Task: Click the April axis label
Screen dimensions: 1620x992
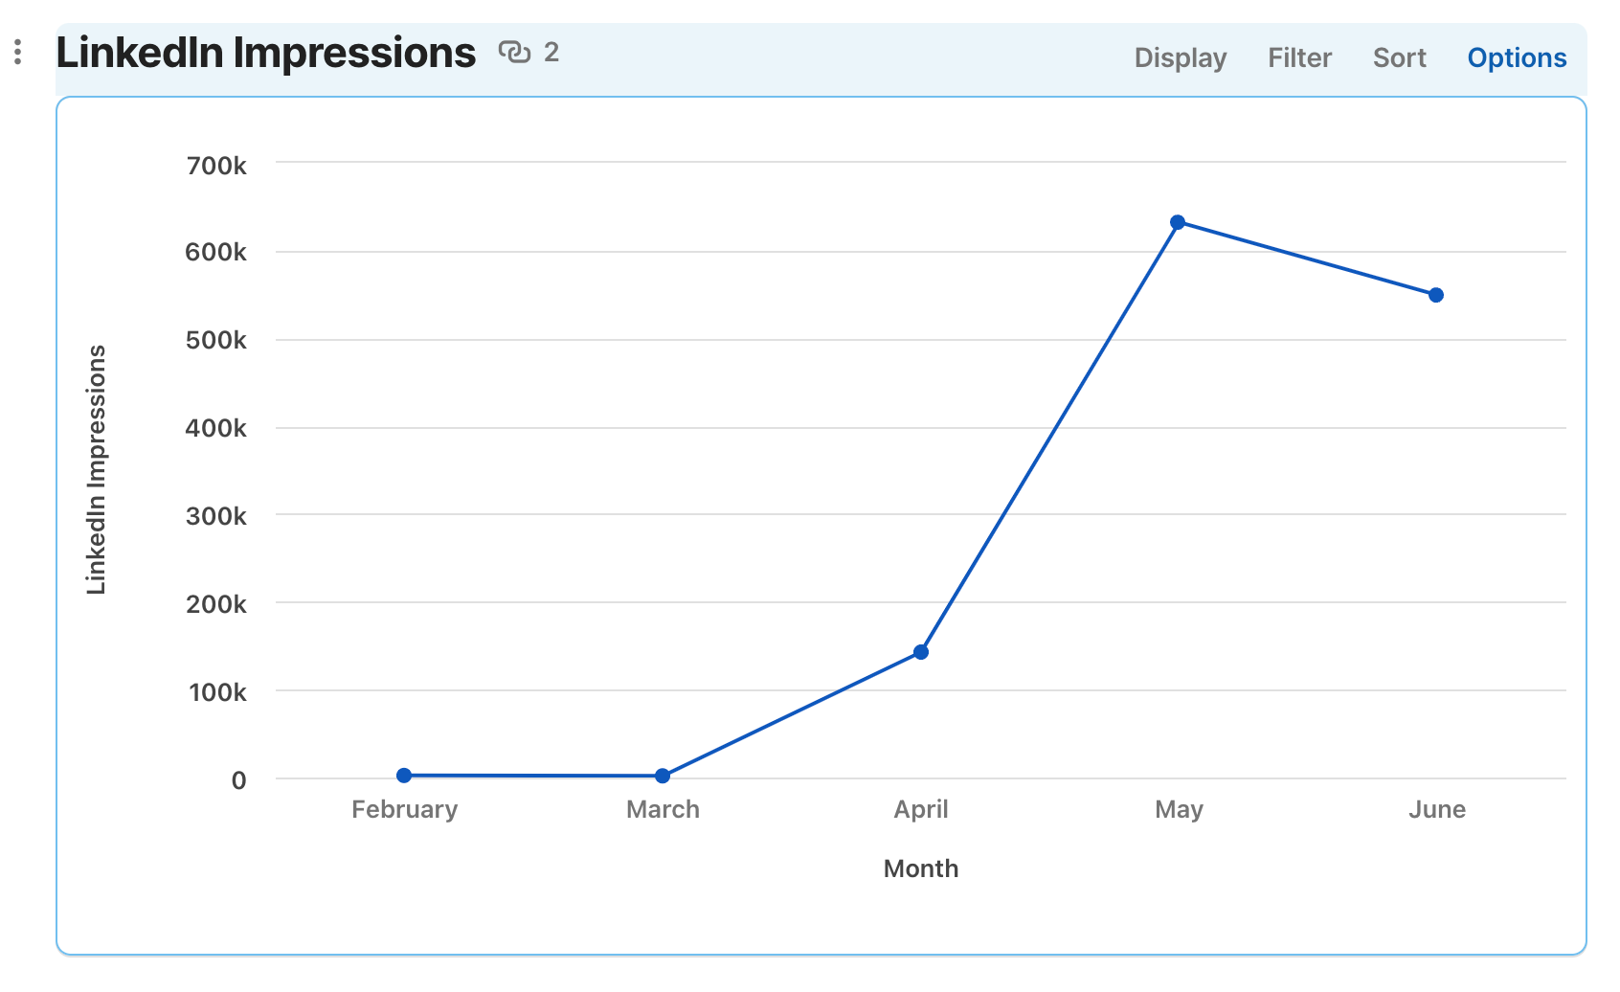Action: 921,809
